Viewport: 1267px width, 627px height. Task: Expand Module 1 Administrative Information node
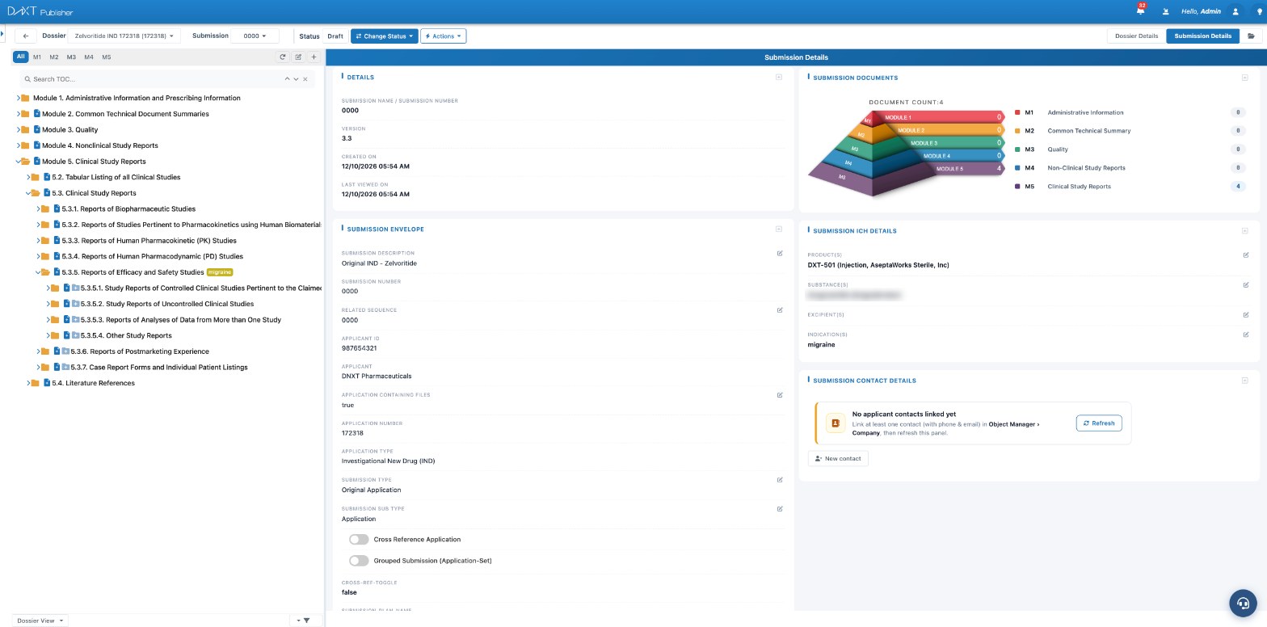click(x=18, y=98)
